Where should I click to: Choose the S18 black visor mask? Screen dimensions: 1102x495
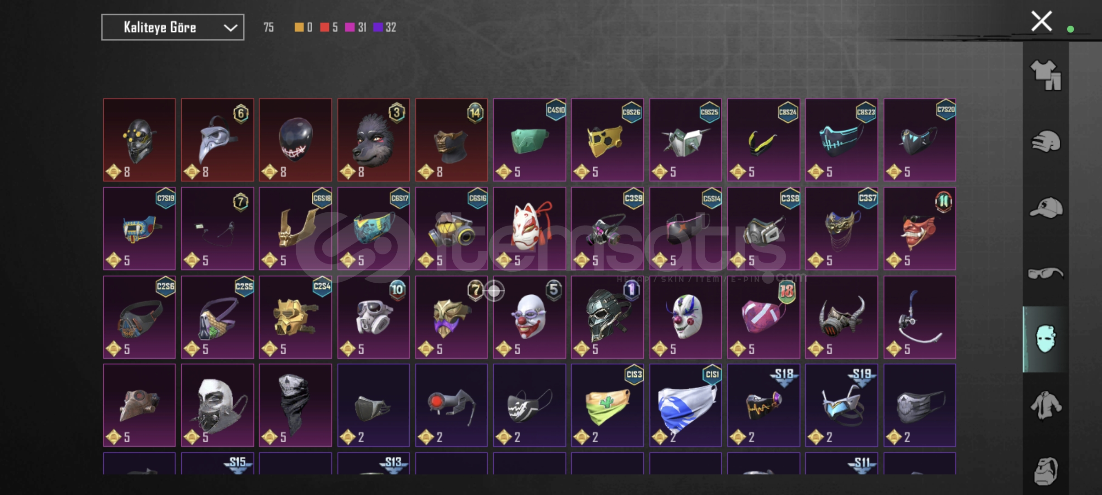click(x=764, y=405)
